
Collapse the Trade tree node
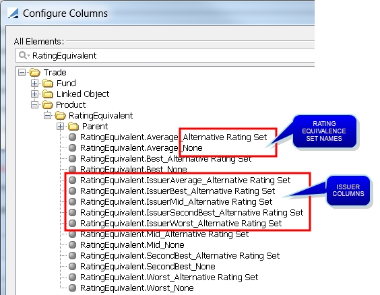pyautogui.click(x=22, y=72)
